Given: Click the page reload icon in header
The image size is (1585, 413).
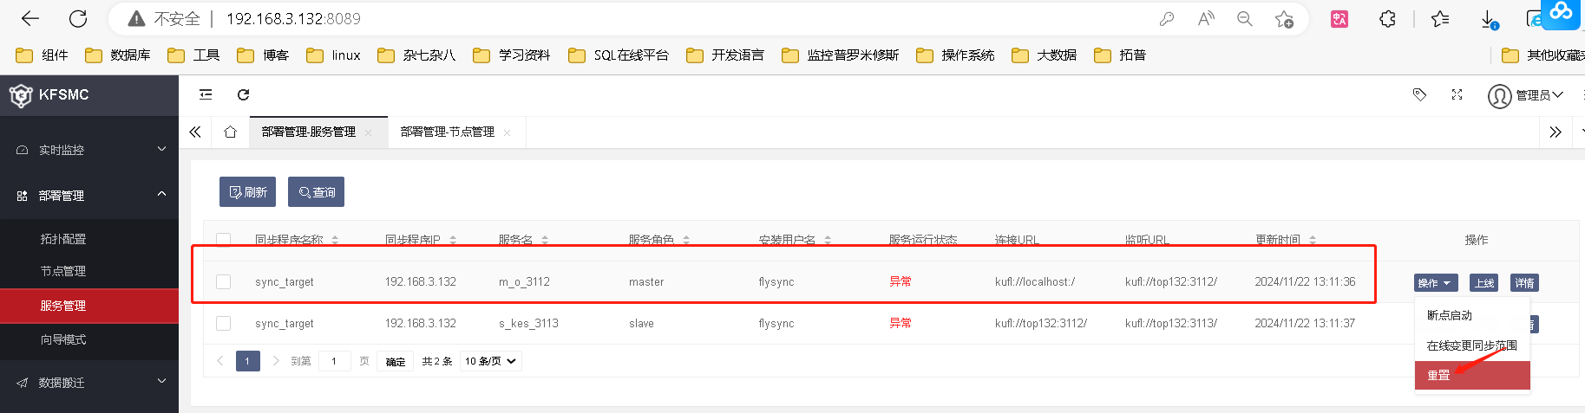Looking at the screenshot, I should (244, 94).
